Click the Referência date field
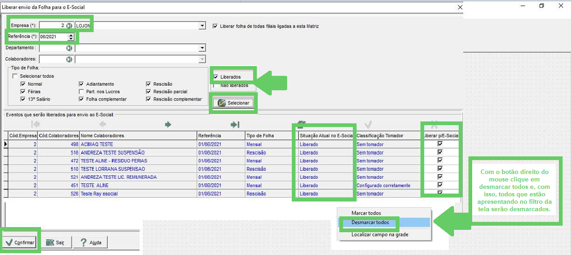The image size is (571, 255). click(x=54, y=37)
